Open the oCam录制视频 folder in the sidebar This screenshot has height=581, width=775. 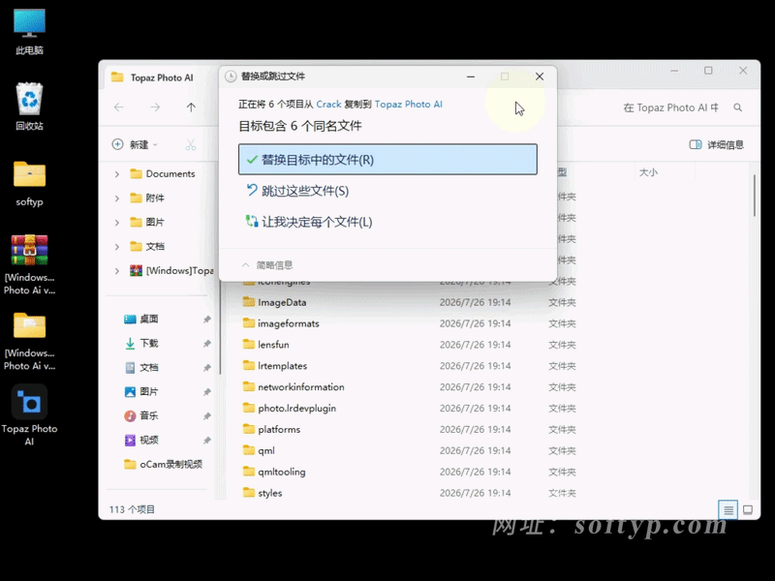(x=163, y=465)
